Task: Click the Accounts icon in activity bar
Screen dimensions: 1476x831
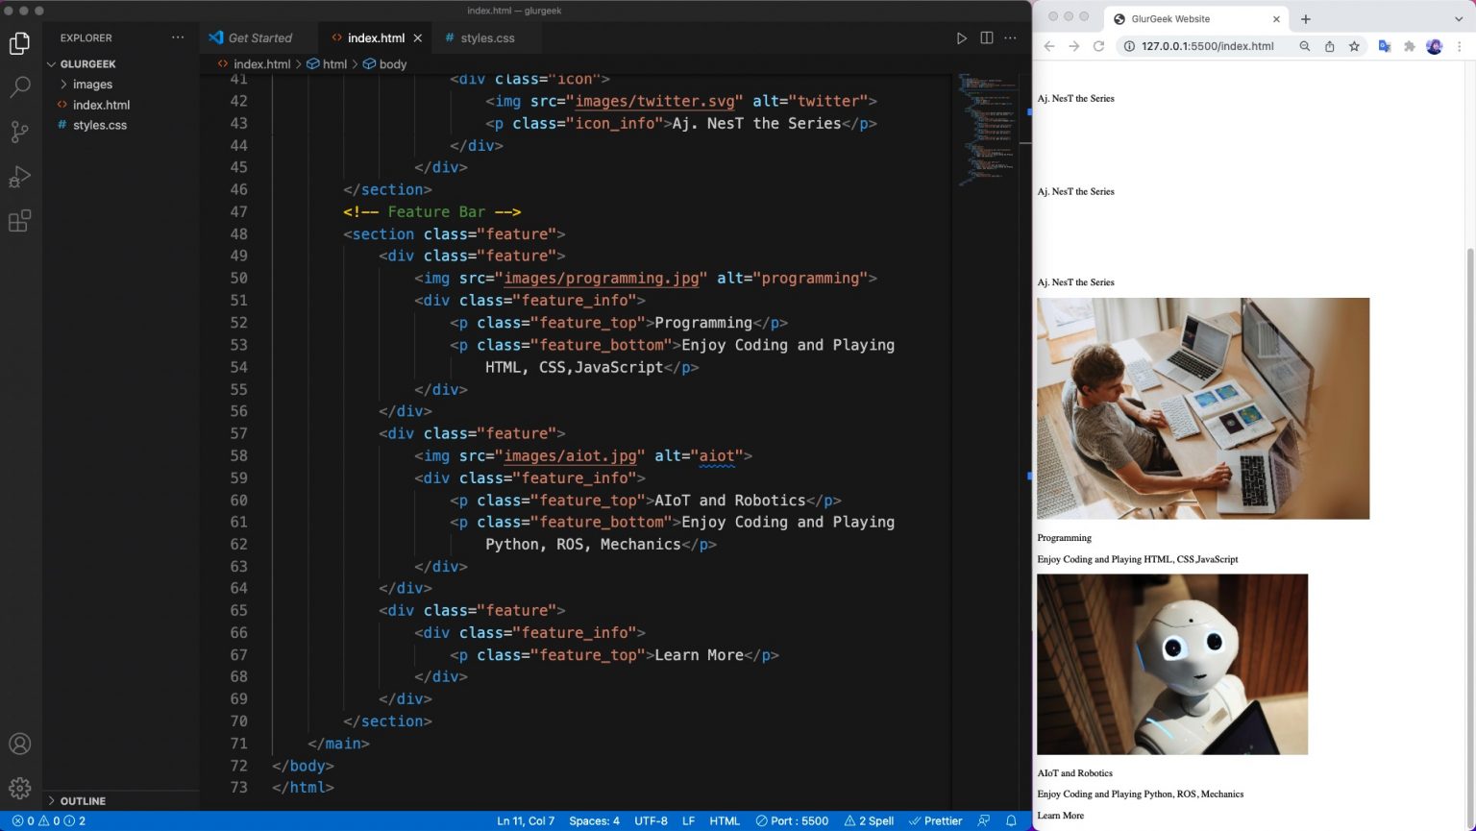Action: tap(19, 744)
